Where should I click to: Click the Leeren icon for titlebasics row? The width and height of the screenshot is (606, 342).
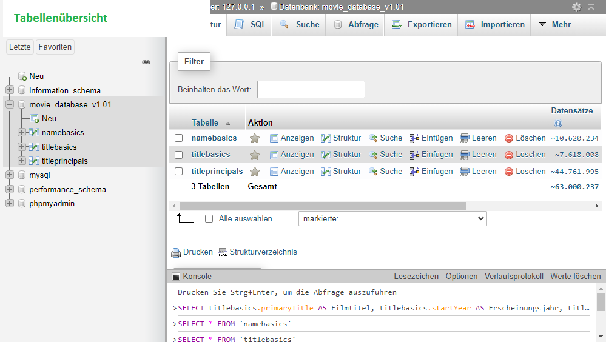tap(465, 155)
